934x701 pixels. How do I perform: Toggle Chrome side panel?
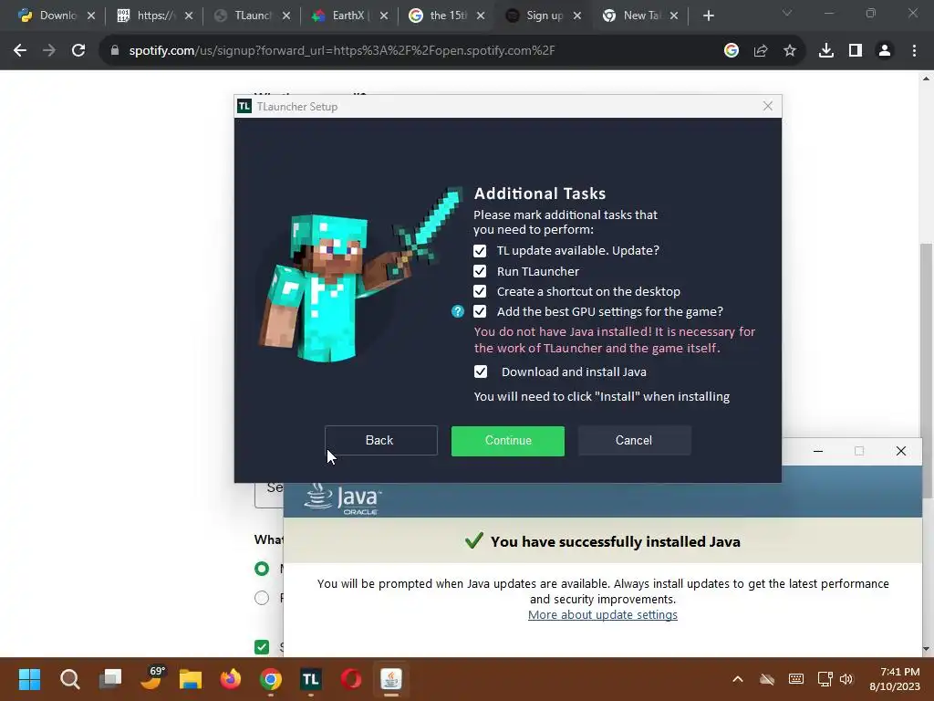[856, 51]
